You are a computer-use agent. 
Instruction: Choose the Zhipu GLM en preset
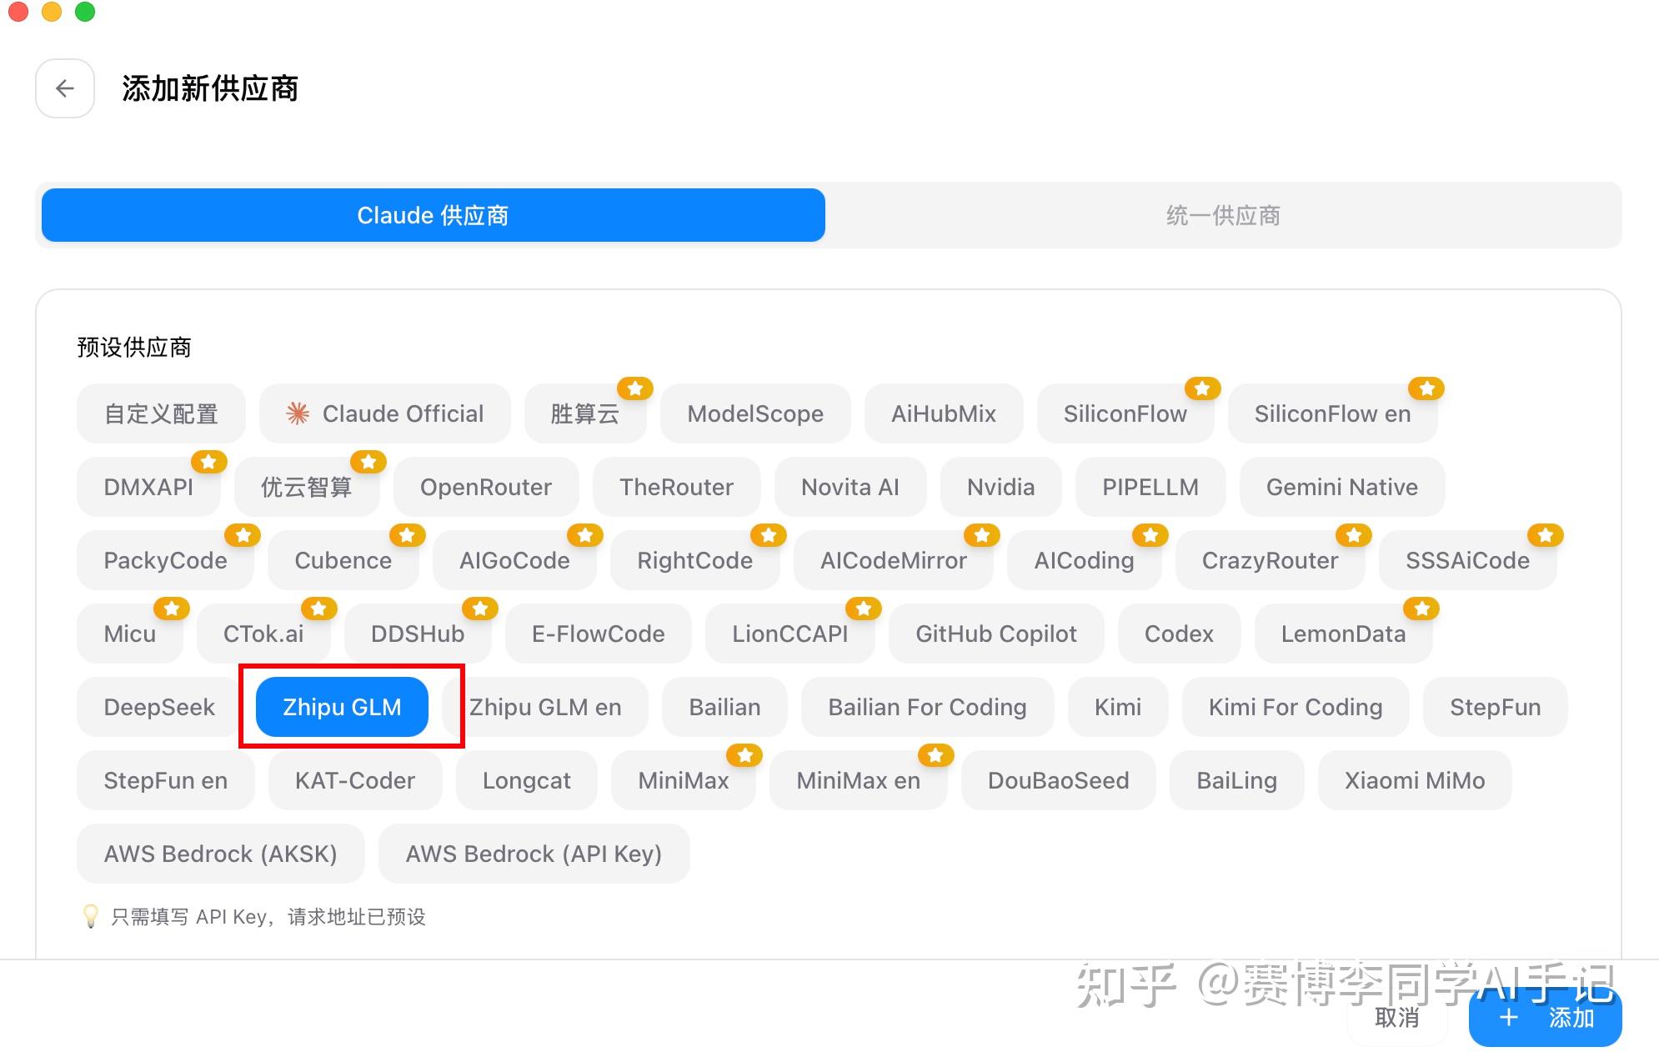pyautogui.click(x=545, y=707)
